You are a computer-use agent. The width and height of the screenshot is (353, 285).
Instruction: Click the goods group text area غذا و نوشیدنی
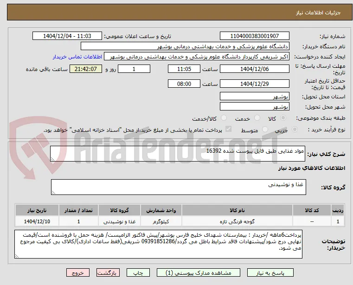pyautogui.click(x=179, y=187)
